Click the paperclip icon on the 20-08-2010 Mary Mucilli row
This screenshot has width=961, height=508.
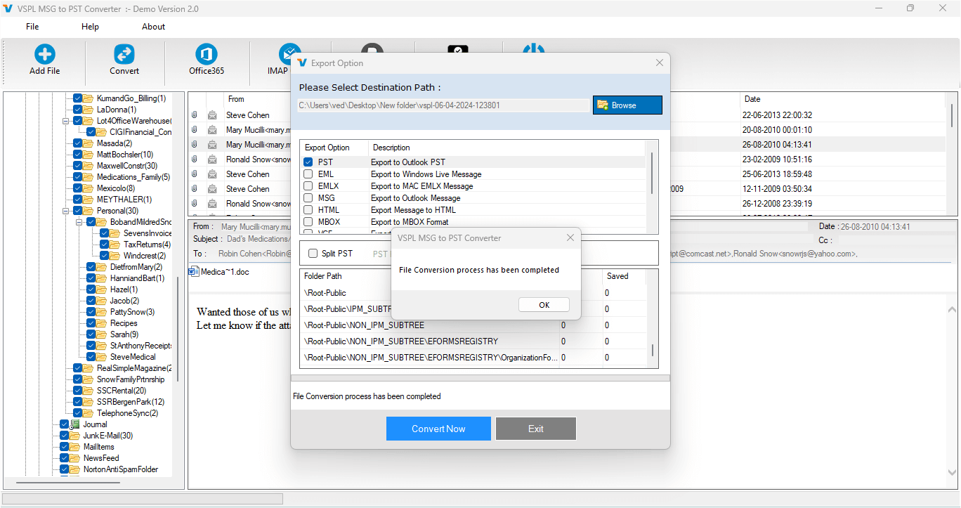(195, 129)
